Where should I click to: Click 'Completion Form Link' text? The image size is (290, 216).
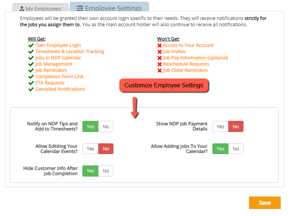59,77
